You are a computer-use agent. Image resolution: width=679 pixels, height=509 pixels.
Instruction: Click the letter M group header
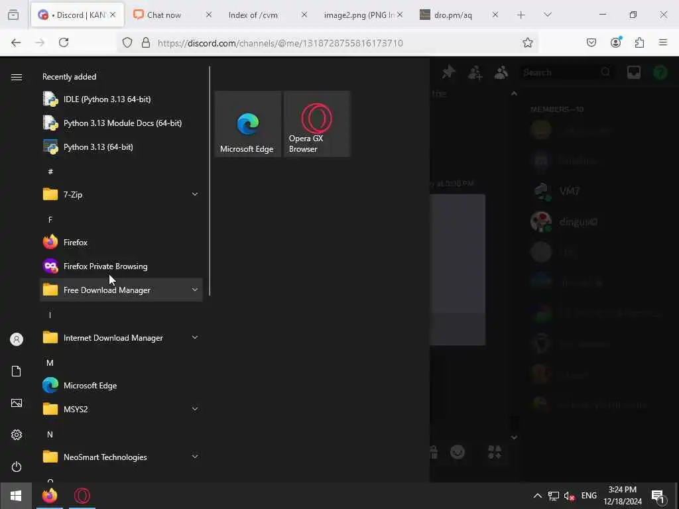[50, 363]
